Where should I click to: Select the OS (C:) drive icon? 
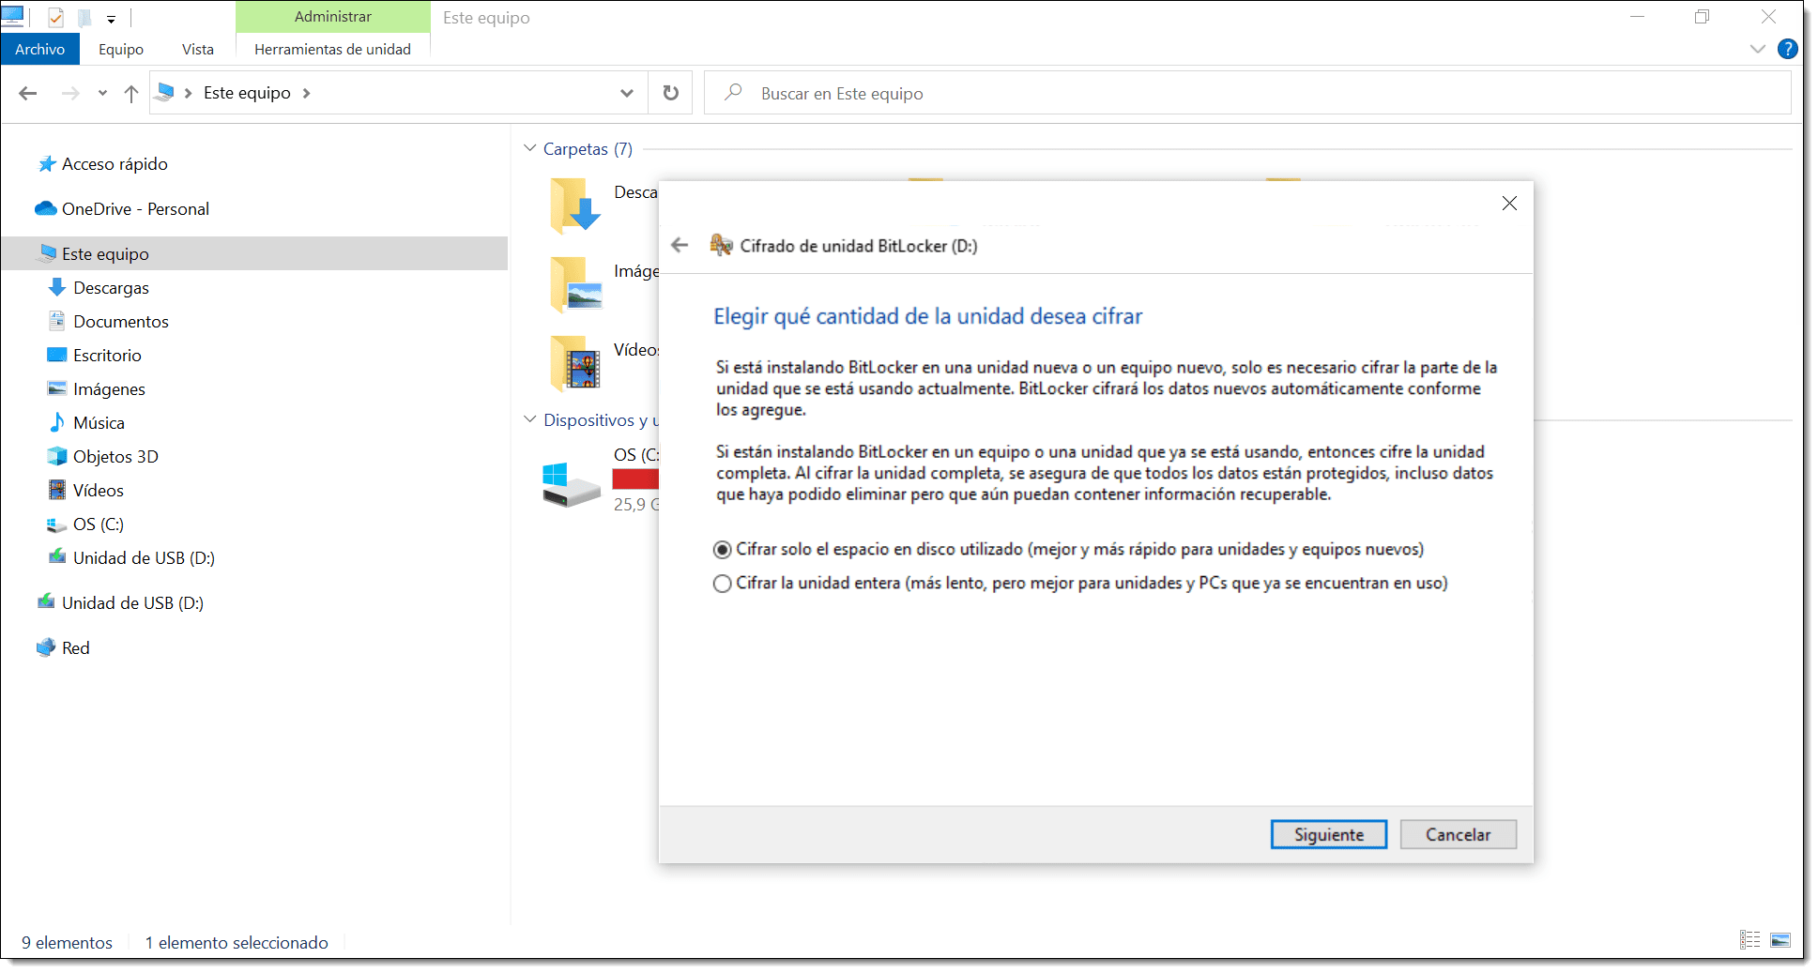click(x=571, y=483)
